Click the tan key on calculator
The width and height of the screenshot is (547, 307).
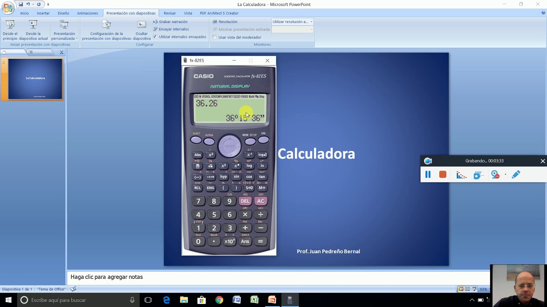coord(262,177)
